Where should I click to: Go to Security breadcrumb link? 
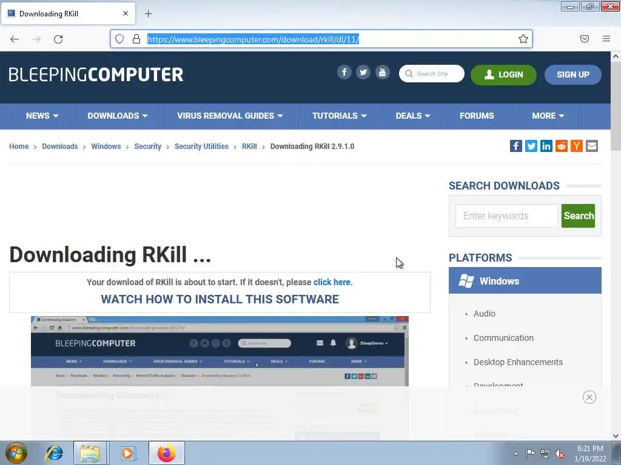point(148,147)
